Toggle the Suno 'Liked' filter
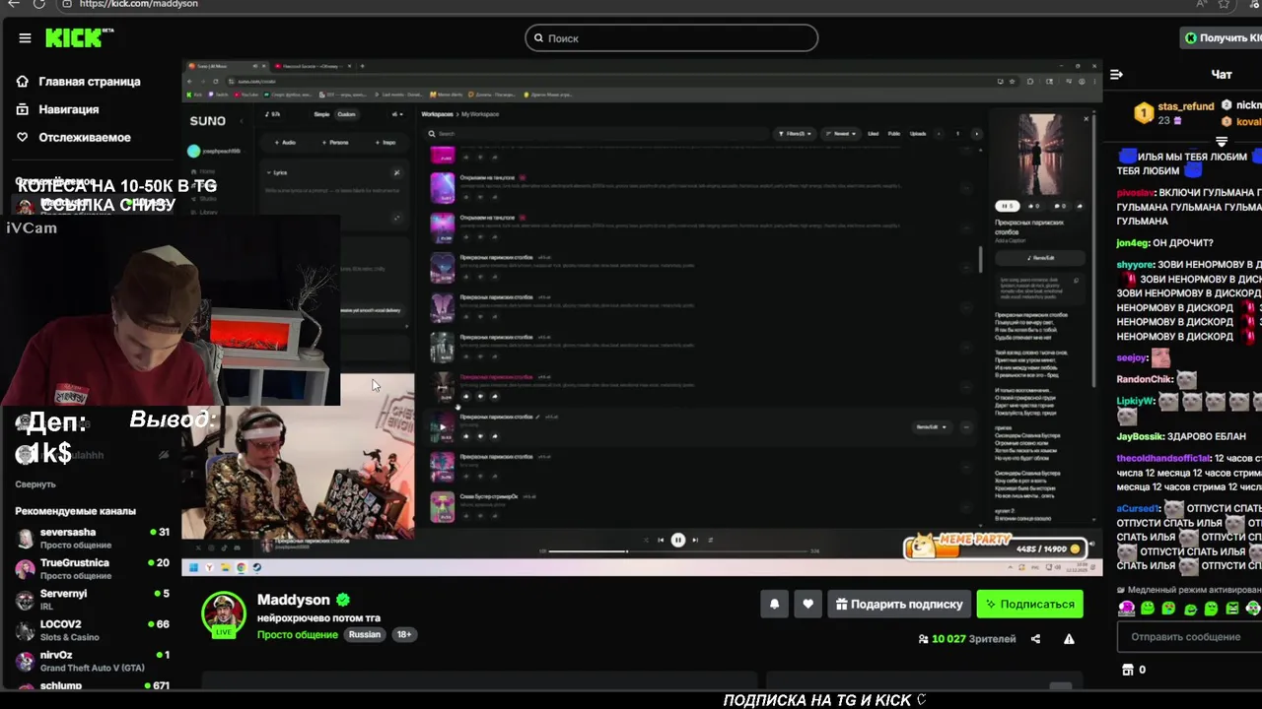Image resolution: width=1262 pixels, height=709 pixels. coord(873,134)
